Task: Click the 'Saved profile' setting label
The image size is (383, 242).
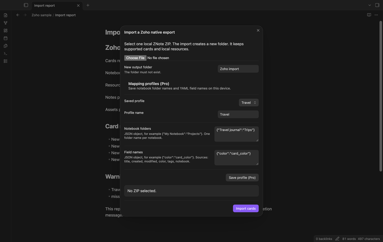Action: 134,101
